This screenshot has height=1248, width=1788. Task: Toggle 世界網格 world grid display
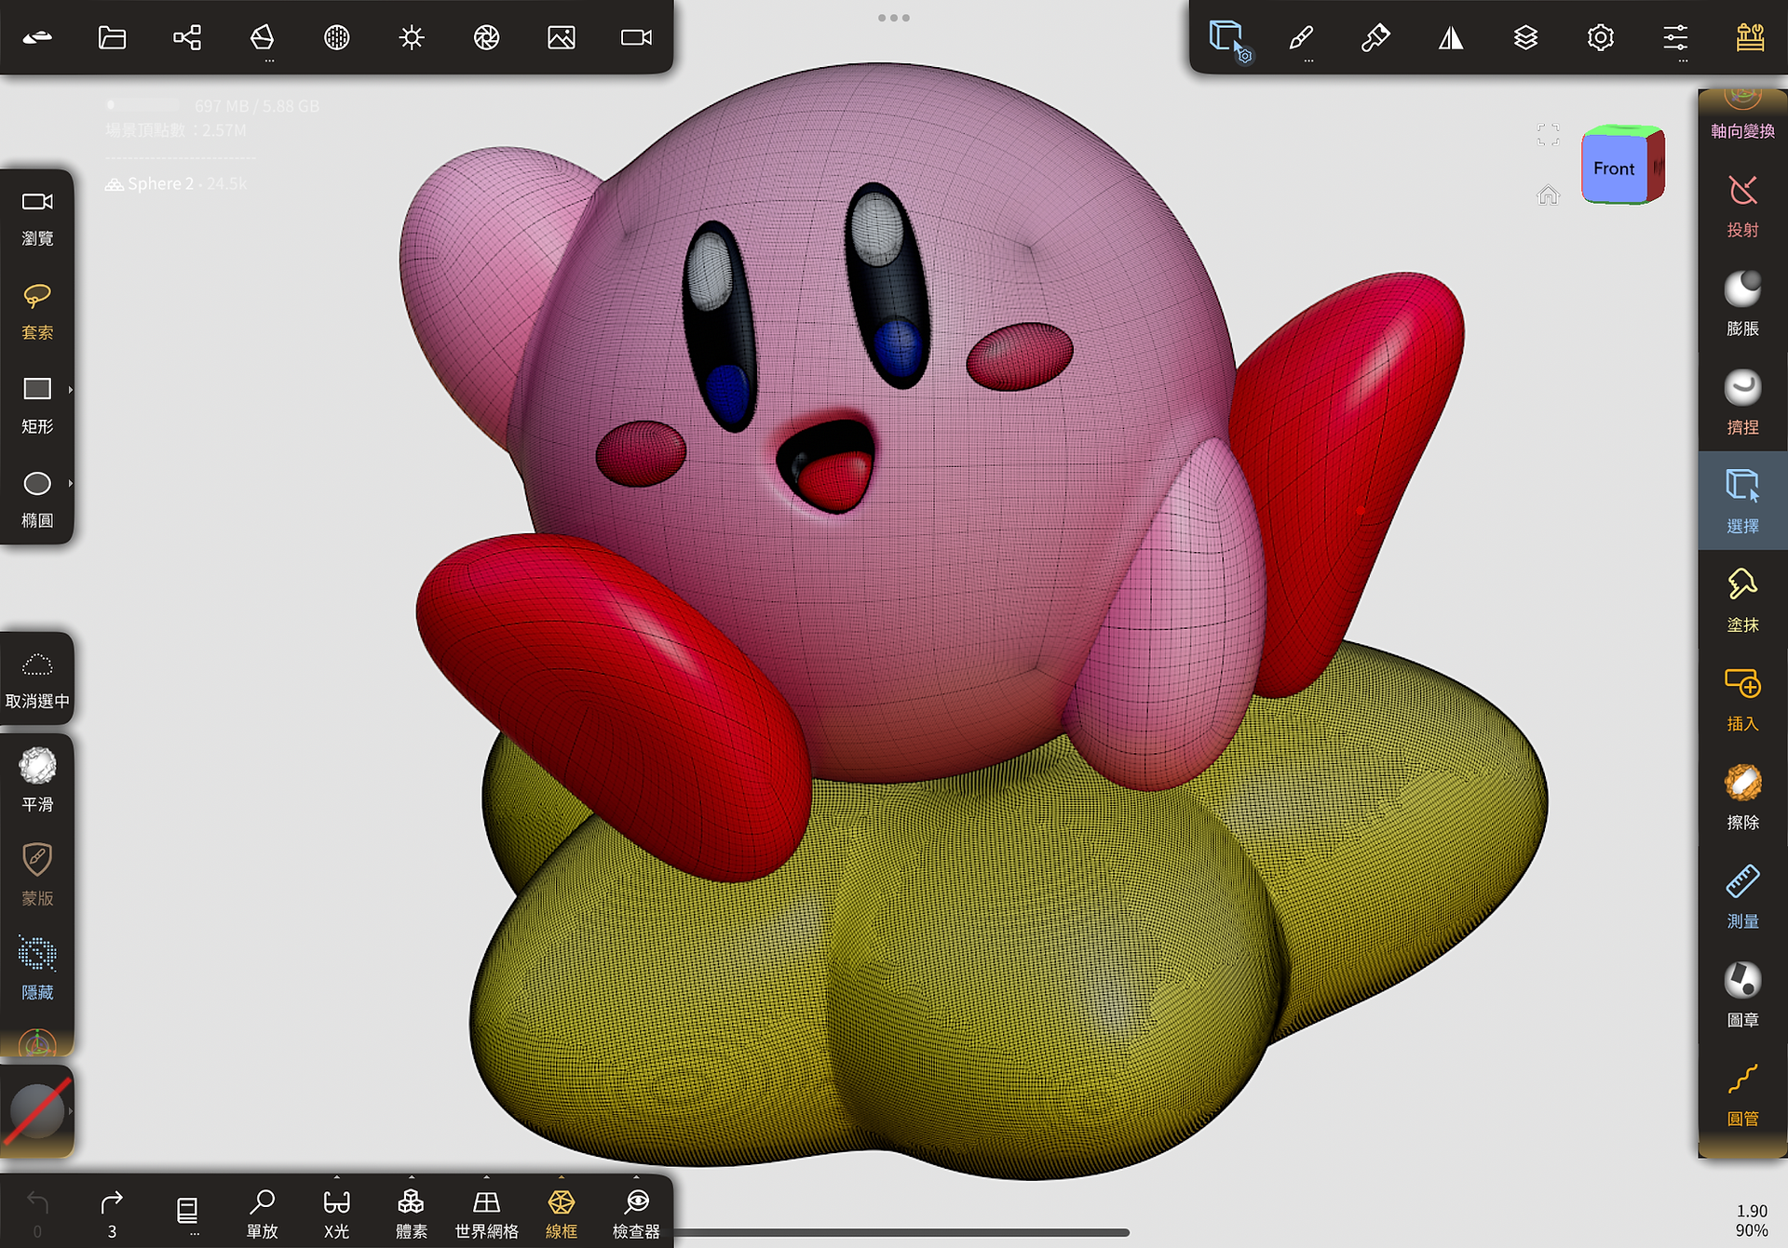pyautogui.click(x=486, y=1213)
